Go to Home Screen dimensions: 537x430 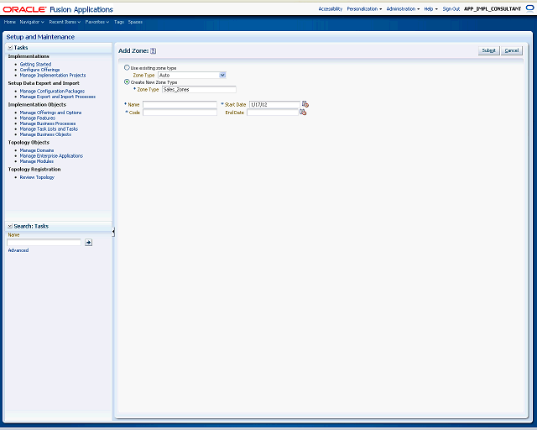[9, 22]
